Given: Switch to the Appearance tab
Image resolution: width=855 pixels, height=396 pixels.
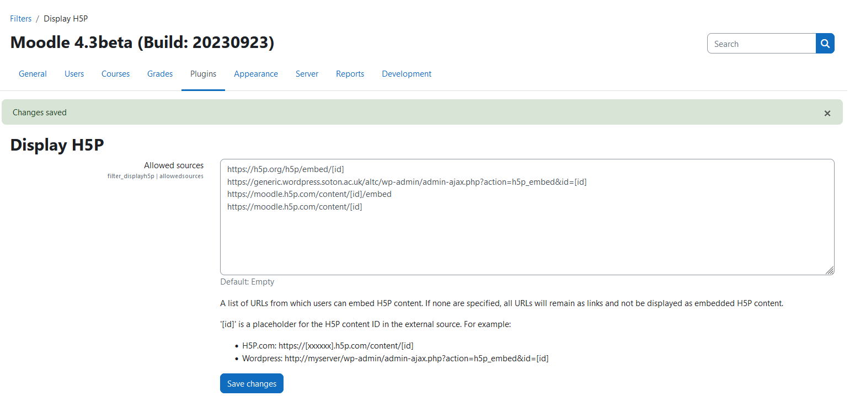Looking at the screenshot, I should coord(256,74).
